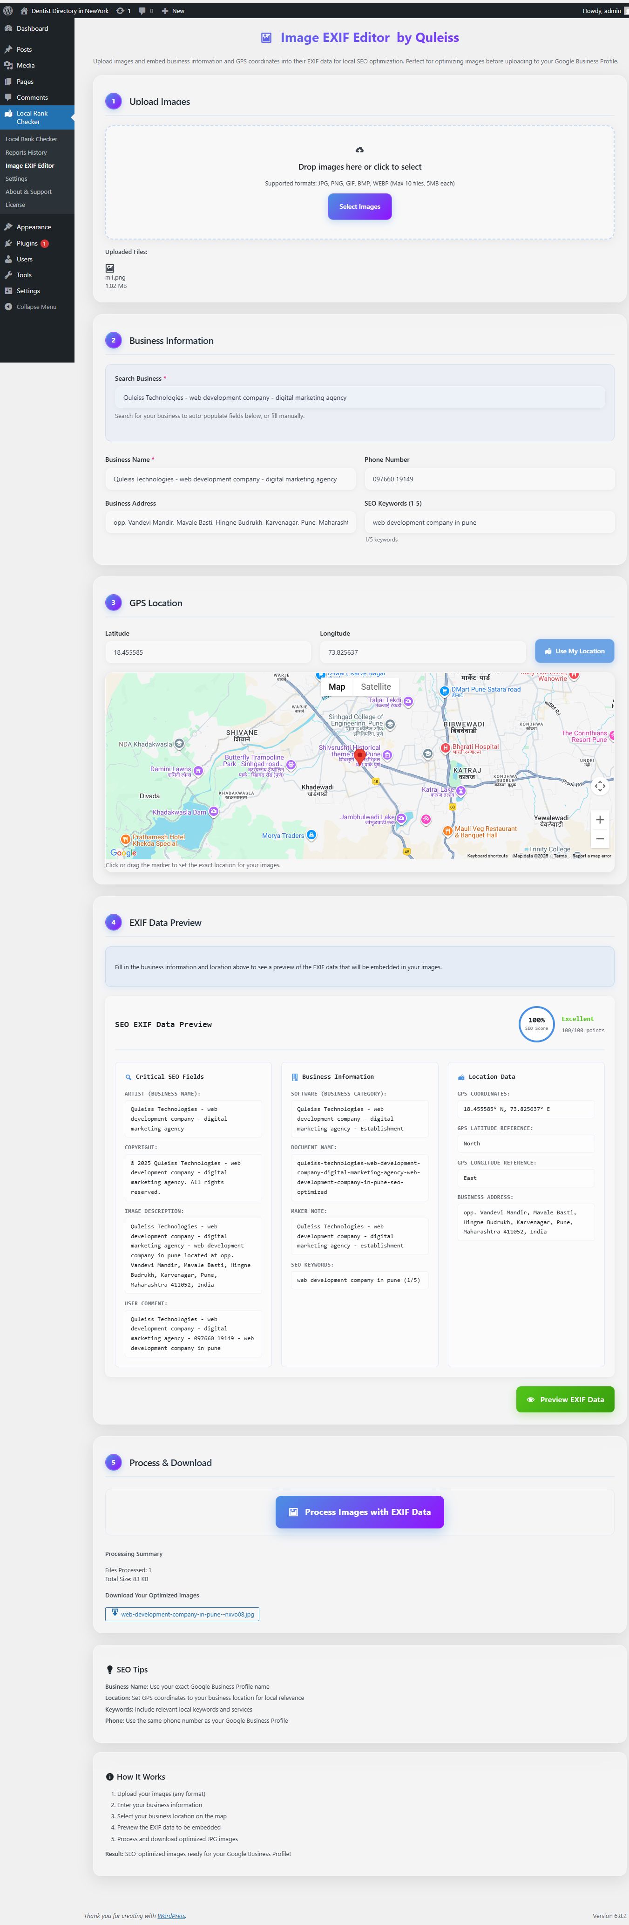Zoom in on the map
The height and width of the screenshot is (1925, 629).
[x=599, y=820]
